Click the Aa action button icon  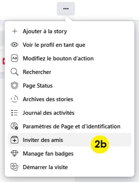click(14, 58)
